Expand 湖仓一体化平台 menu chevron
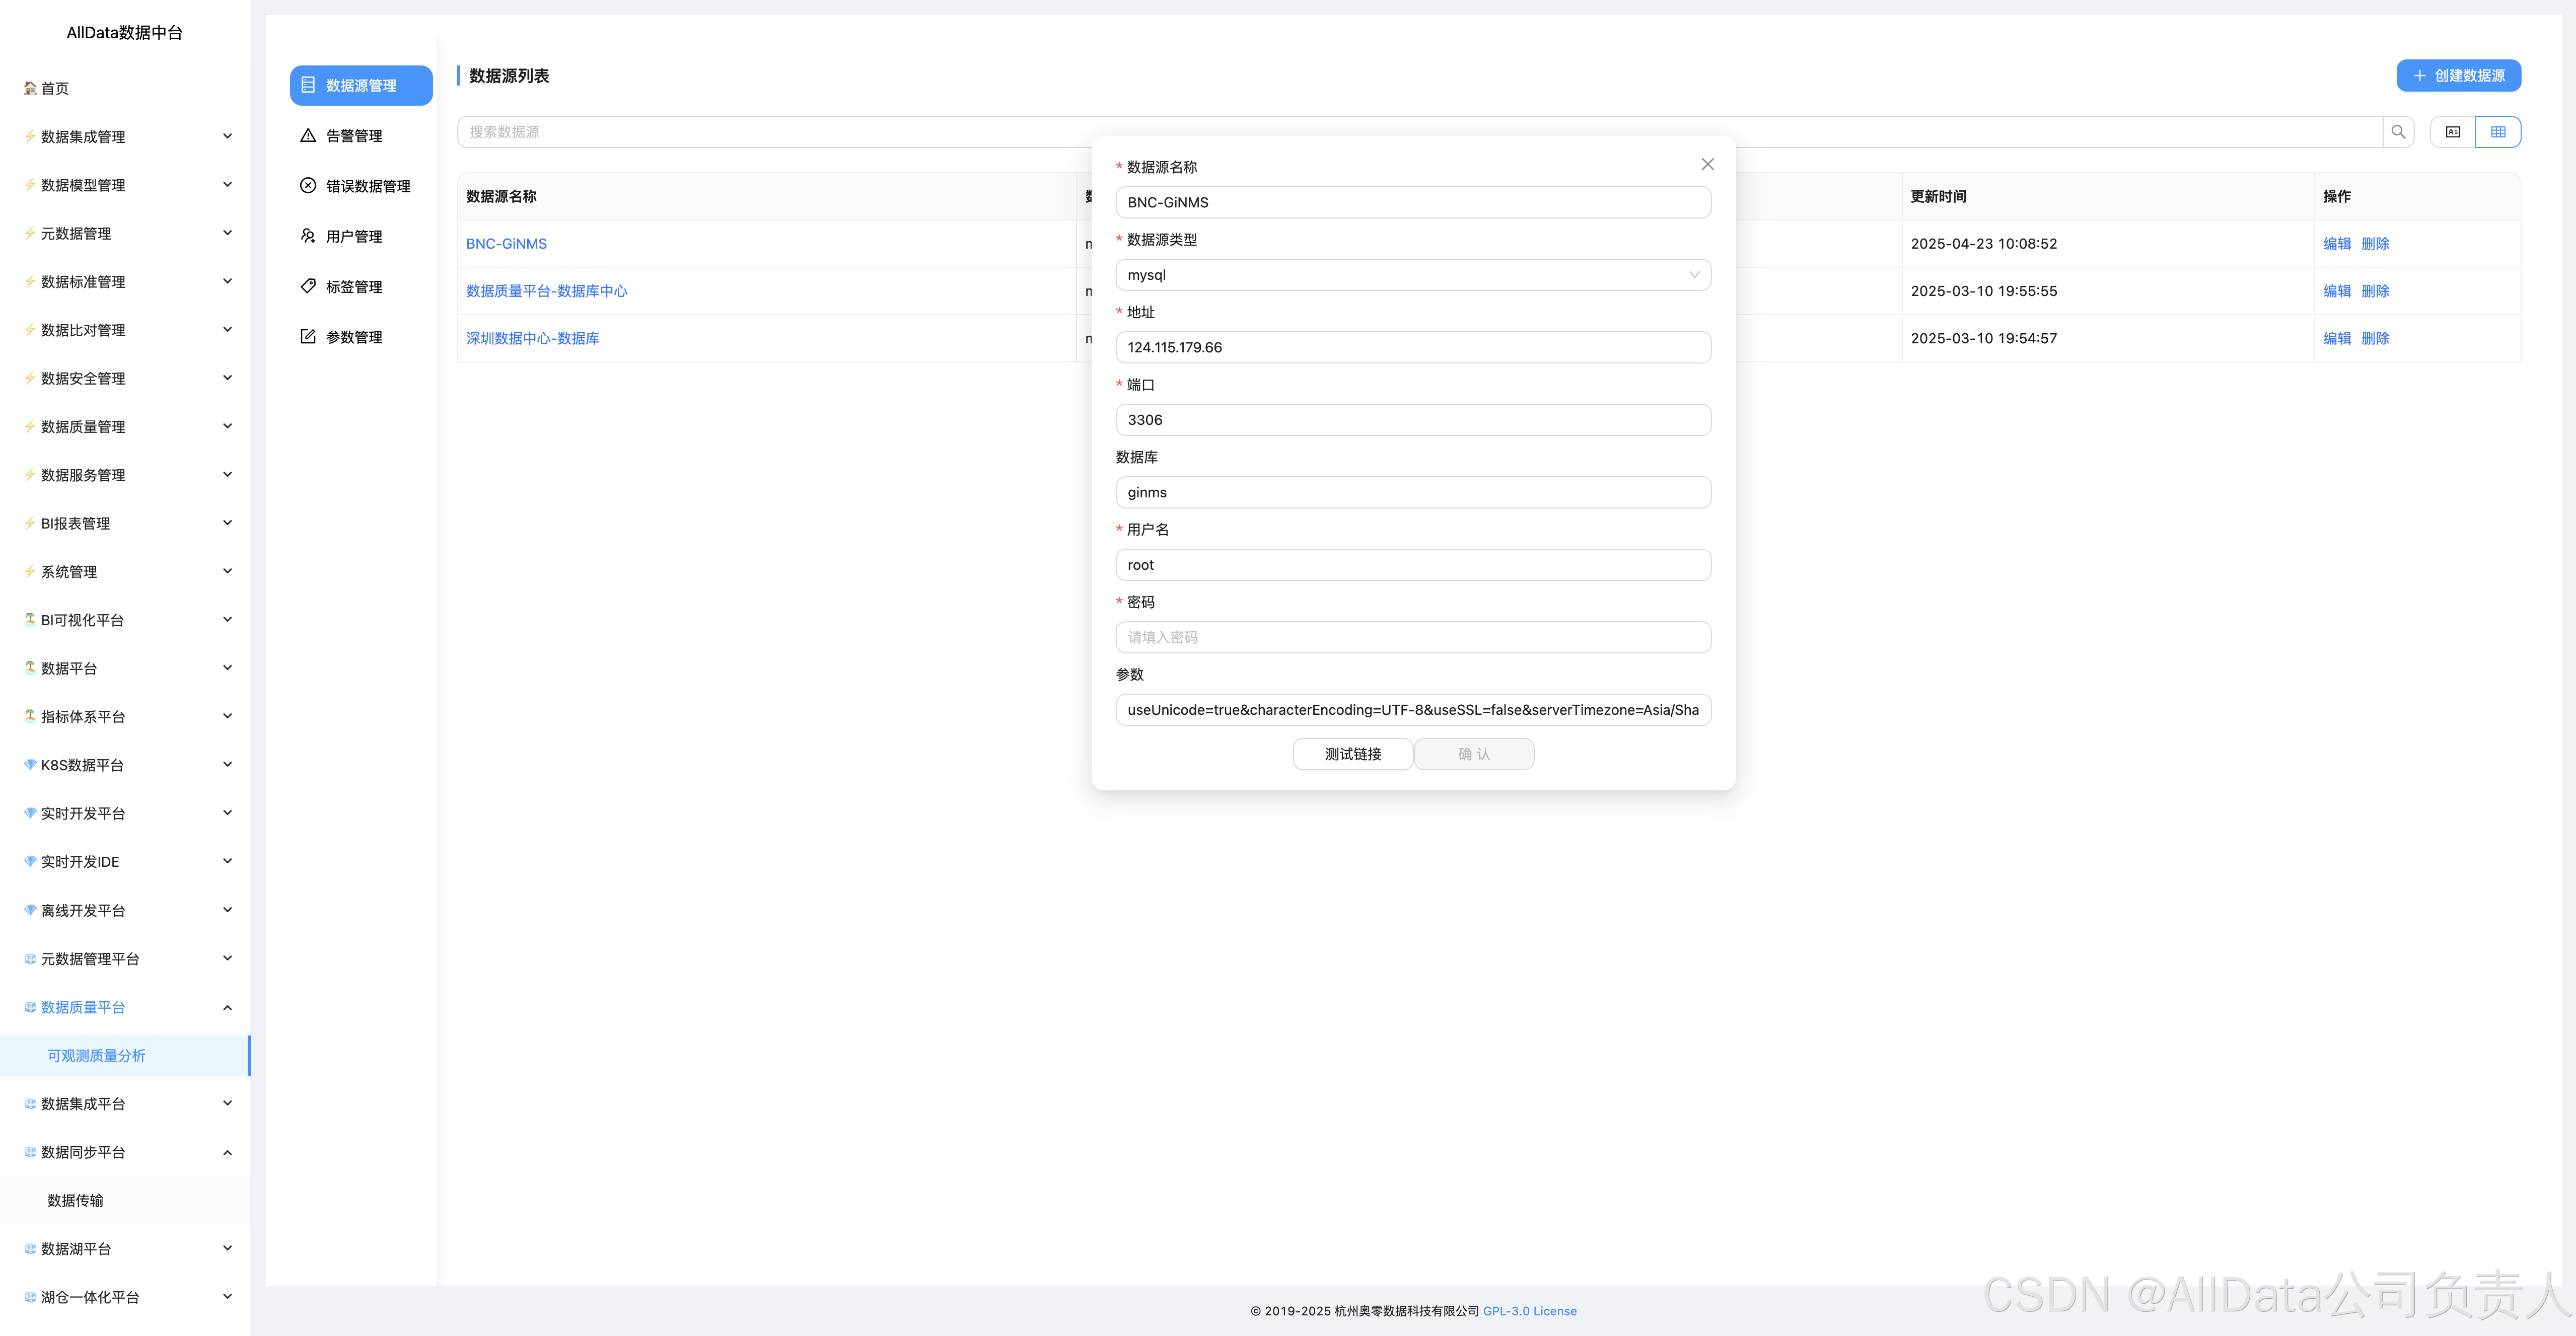Viewport: 2576px width, 1336px height. coord(227,1297)
